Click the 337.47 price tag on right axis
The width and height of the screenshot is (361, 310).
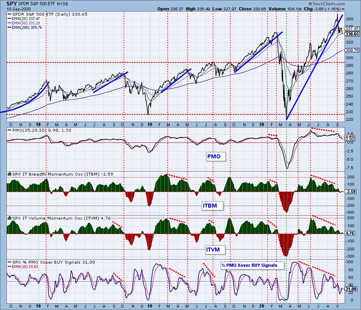352,28
